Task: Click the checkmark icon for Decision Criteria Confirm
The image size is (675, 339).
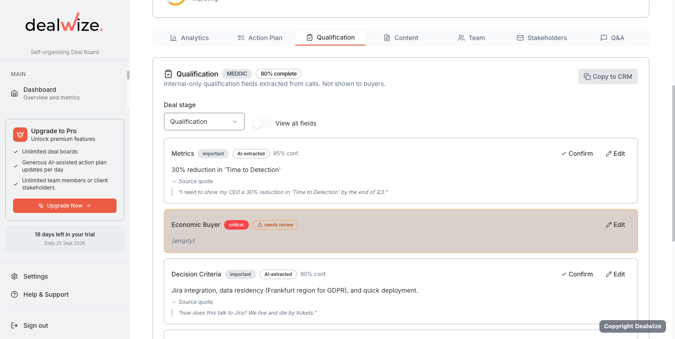Action: pos(564,274)
